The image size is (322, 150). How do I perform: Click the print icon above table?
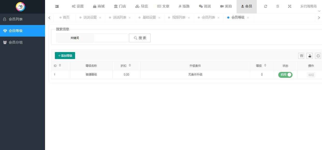coord(318,56)
